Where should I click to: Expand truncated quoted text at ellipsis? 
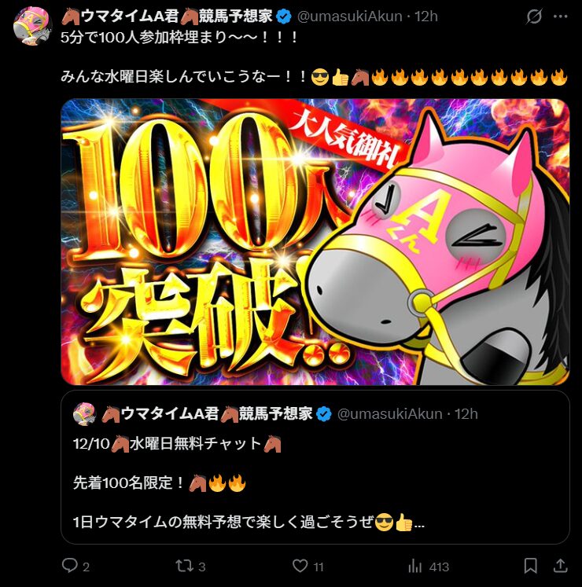click(420, 523)
